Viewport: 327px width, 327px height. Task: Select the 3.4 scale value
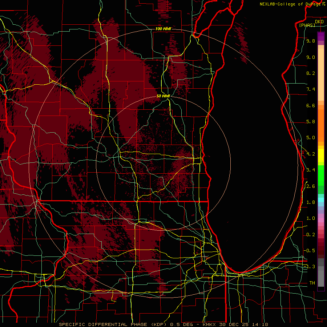click(311, 170)
